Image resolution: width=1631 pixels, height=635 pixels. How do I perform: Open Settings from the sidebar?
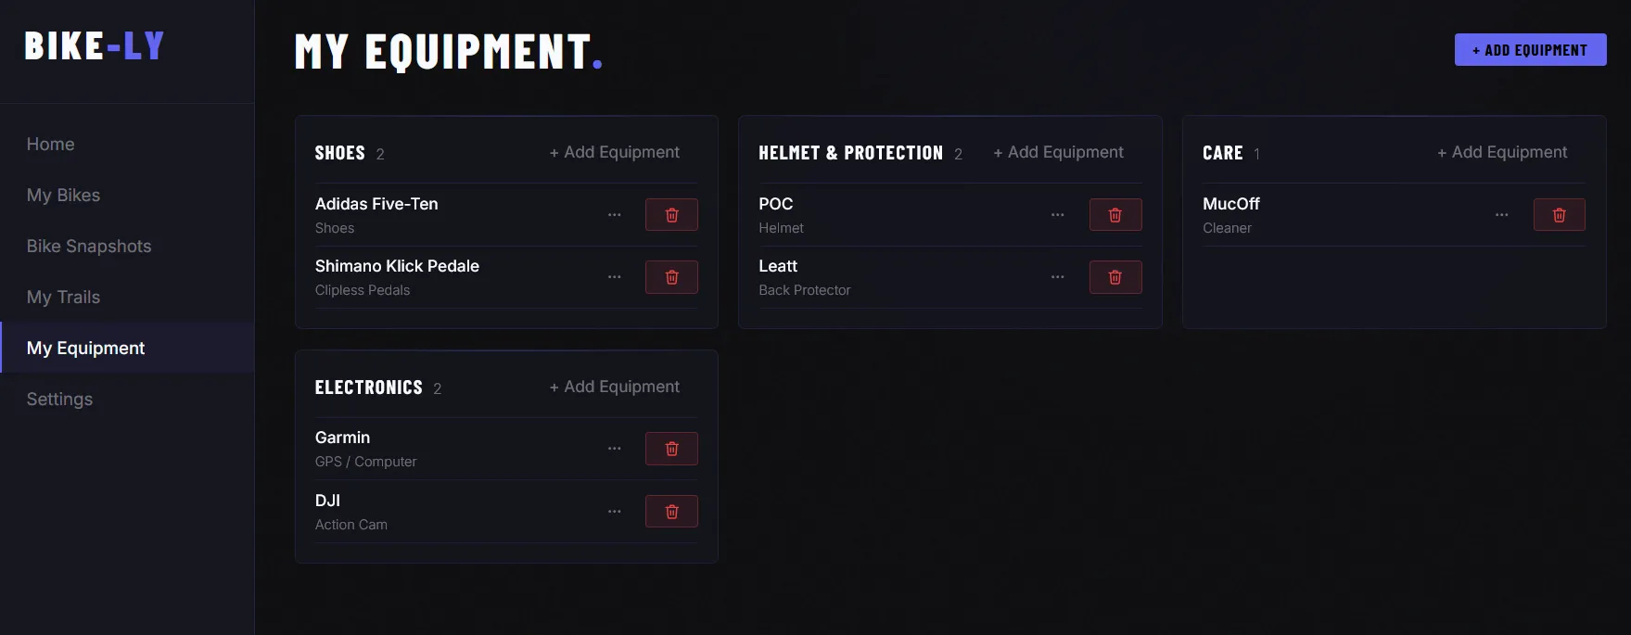58,399
